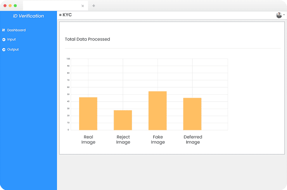Click the Output arrow icon in sidebar
The image size is (287, 190).
3,50
